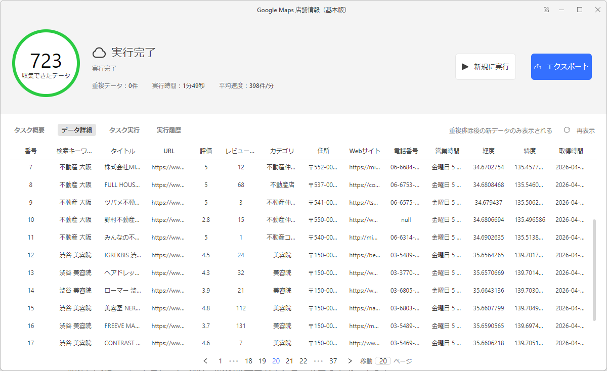Expand the collapsed pages before page 37

(318, 361)
